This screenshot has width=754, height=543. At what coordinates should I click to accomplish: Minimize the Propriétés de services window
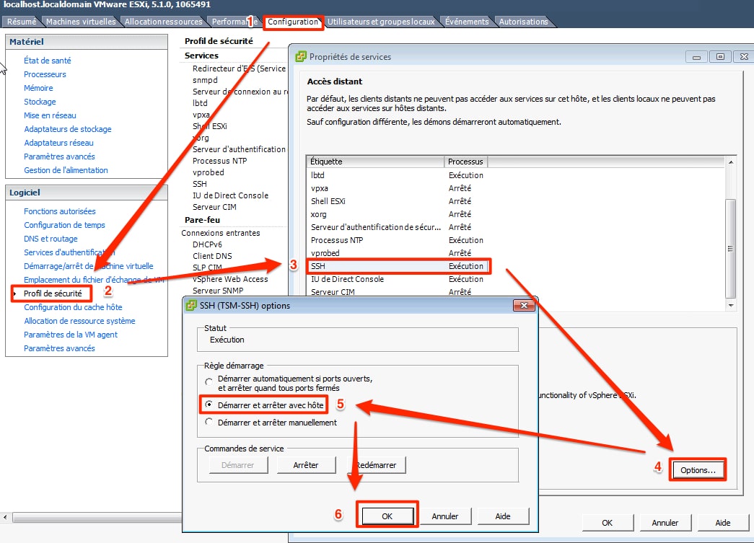pos(696,57)
